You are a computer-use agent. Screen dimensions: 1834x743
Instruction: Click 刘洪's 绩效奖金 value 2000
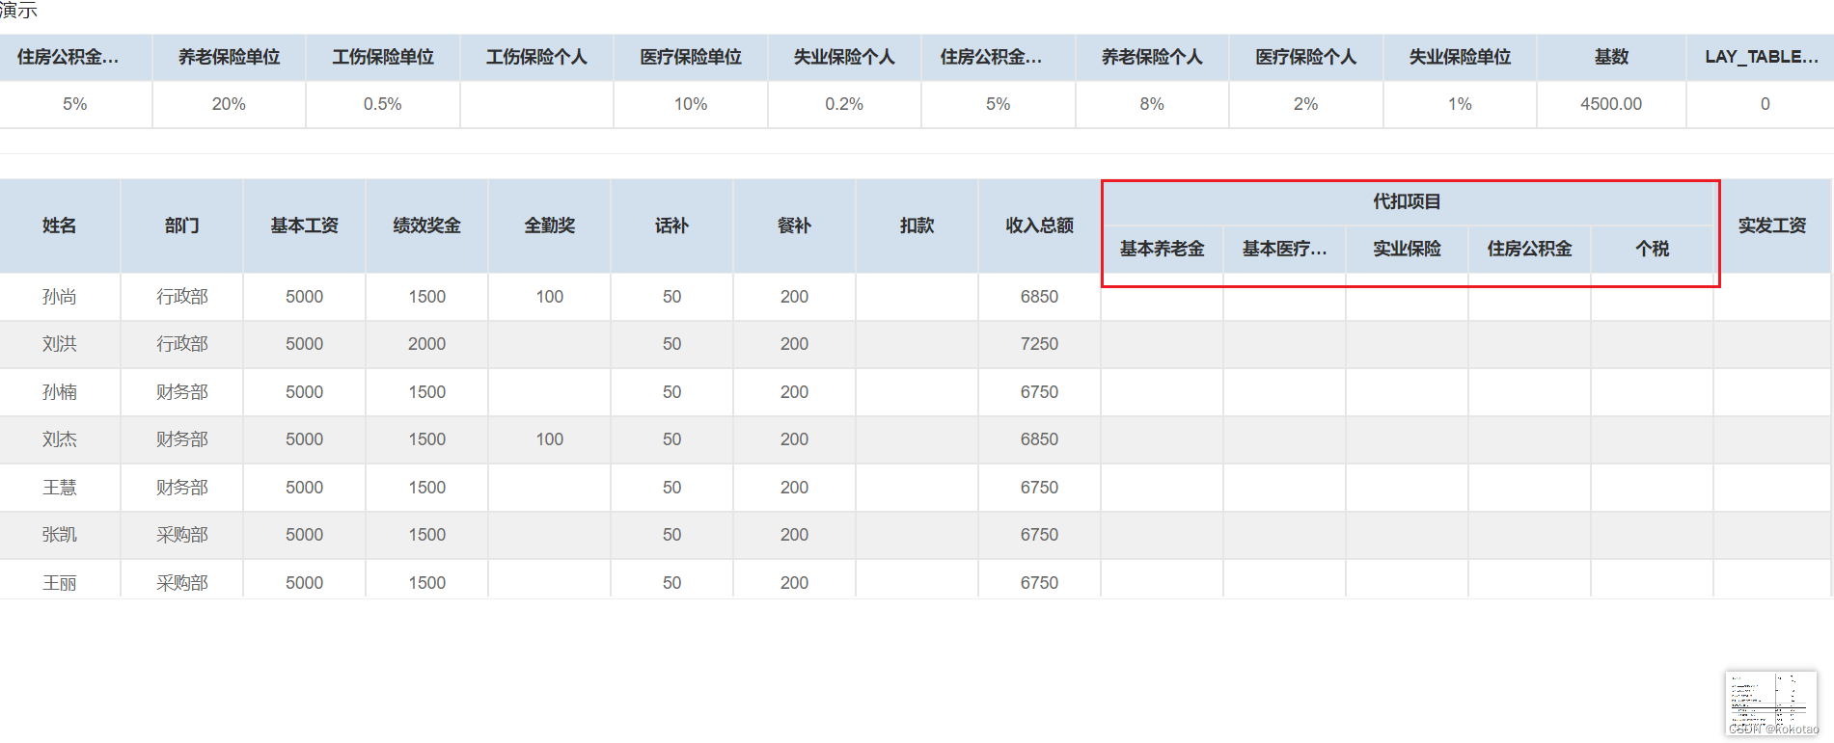pos(426,344)
